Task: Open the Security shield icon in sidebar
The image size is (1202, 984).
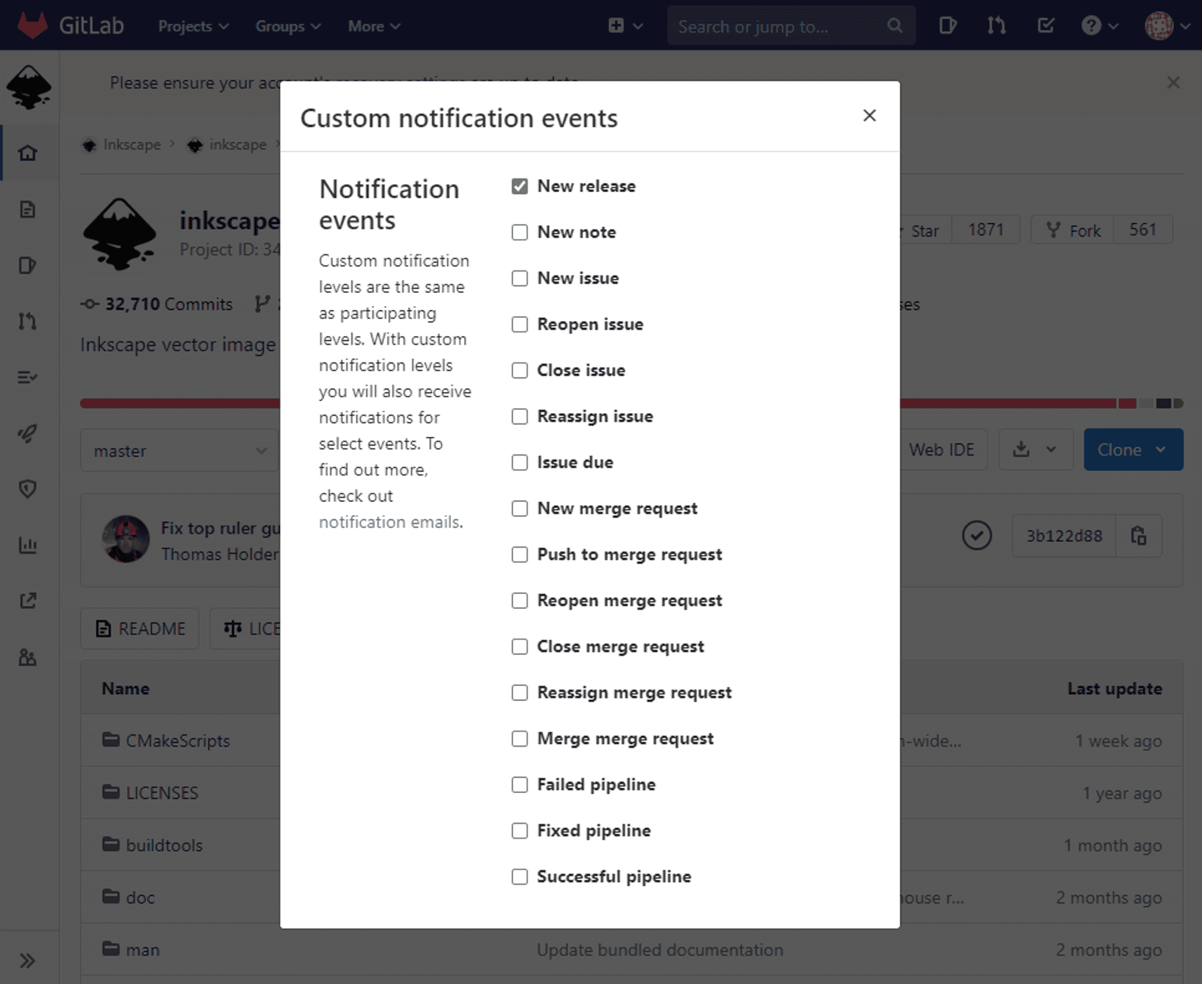Action: tap(28, 489)
